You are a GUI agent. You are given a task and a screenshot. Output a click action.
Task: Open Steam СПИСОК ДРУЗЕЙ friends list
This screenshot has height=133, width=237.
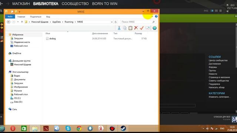222,117
